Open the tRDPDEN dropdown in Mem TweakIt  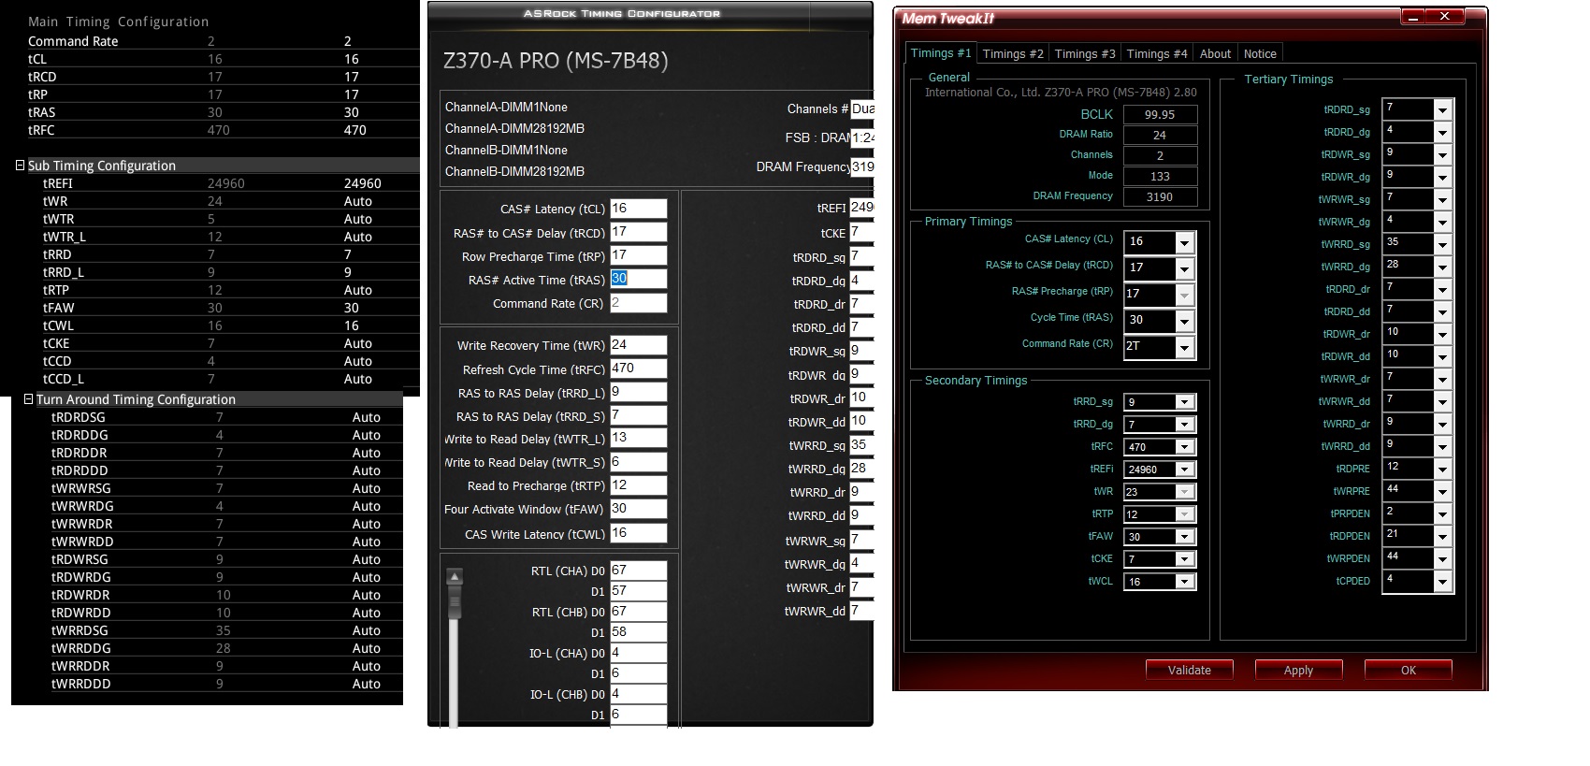1442,536
